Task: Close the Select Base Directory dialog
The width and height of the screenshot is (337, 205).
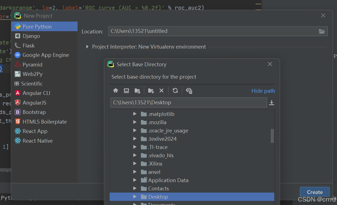Action: [x=270, y=64]
